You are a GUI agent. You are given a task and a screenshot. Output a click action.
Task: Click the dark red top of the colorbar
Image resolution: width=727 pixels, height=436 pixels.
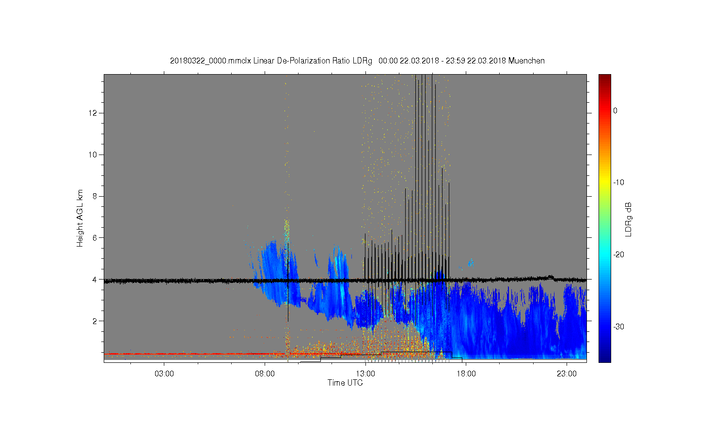(605, 78)
